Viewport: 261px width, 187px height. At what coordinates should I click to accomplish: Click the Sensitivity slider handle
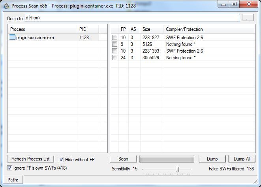pos(177,169)
